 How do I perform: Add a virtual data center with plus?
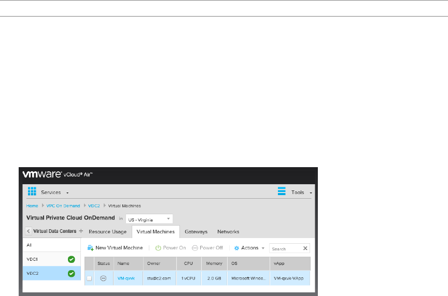[81, 231]
